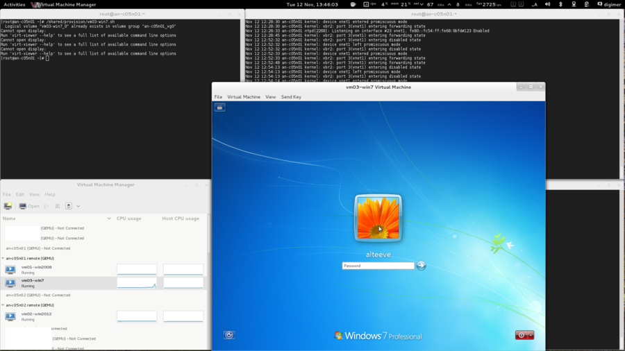Viewport: 625px width, 351px height.
Task: Click the 'A' caps lock indicator
Action: coord(521,4)
